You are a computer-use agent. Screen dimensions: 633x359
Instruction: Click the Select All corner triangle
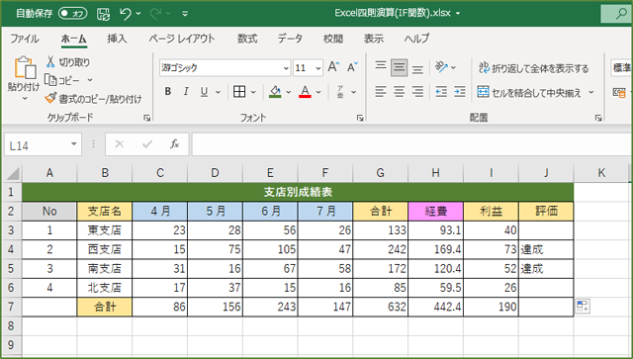[x=13, y=174]
